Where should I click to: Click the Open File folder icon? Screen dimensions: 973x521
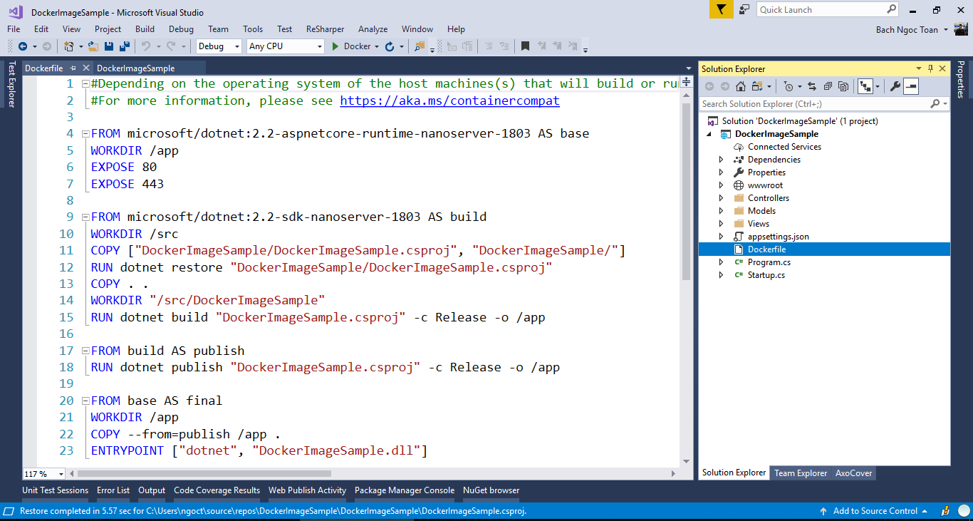(x=93, y=46)
